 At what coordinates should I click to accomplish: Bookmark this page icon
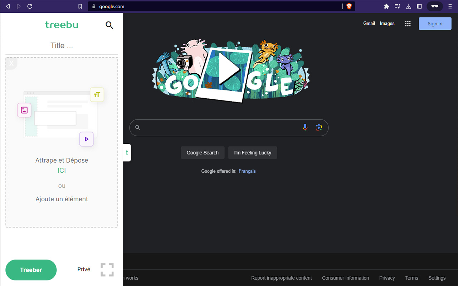(x=80, y=6)
